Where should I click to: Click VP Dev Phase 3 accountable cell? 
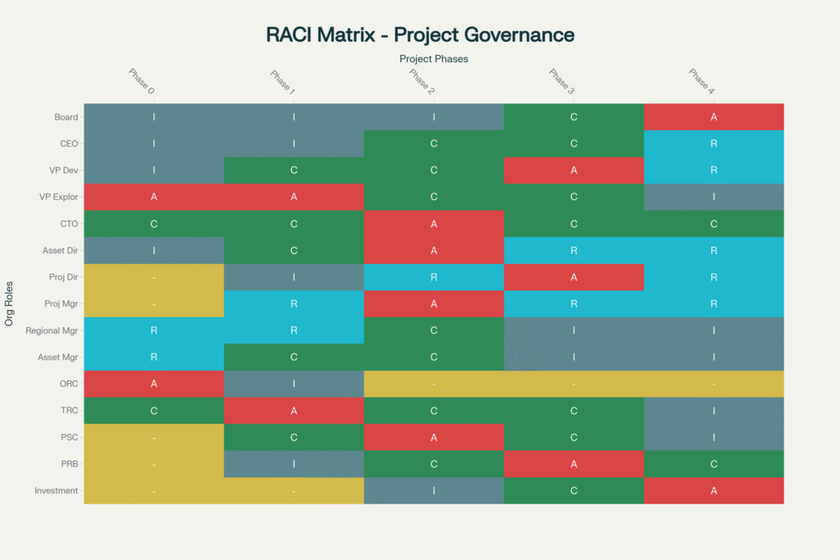(x=573, y=171)
